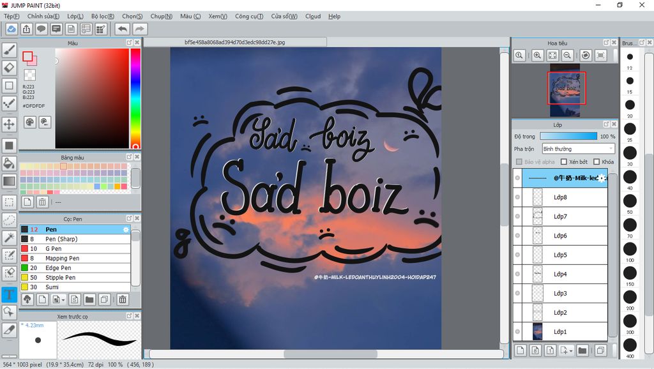The width and height of the screenshot is (654, 369).
Task: Open the Help menu
Action: (x=334, y=16)
